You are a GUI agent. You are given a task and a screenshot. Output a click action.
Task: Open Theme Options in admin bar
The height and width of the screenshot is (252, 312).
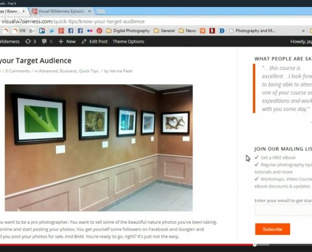pos(129,42)
